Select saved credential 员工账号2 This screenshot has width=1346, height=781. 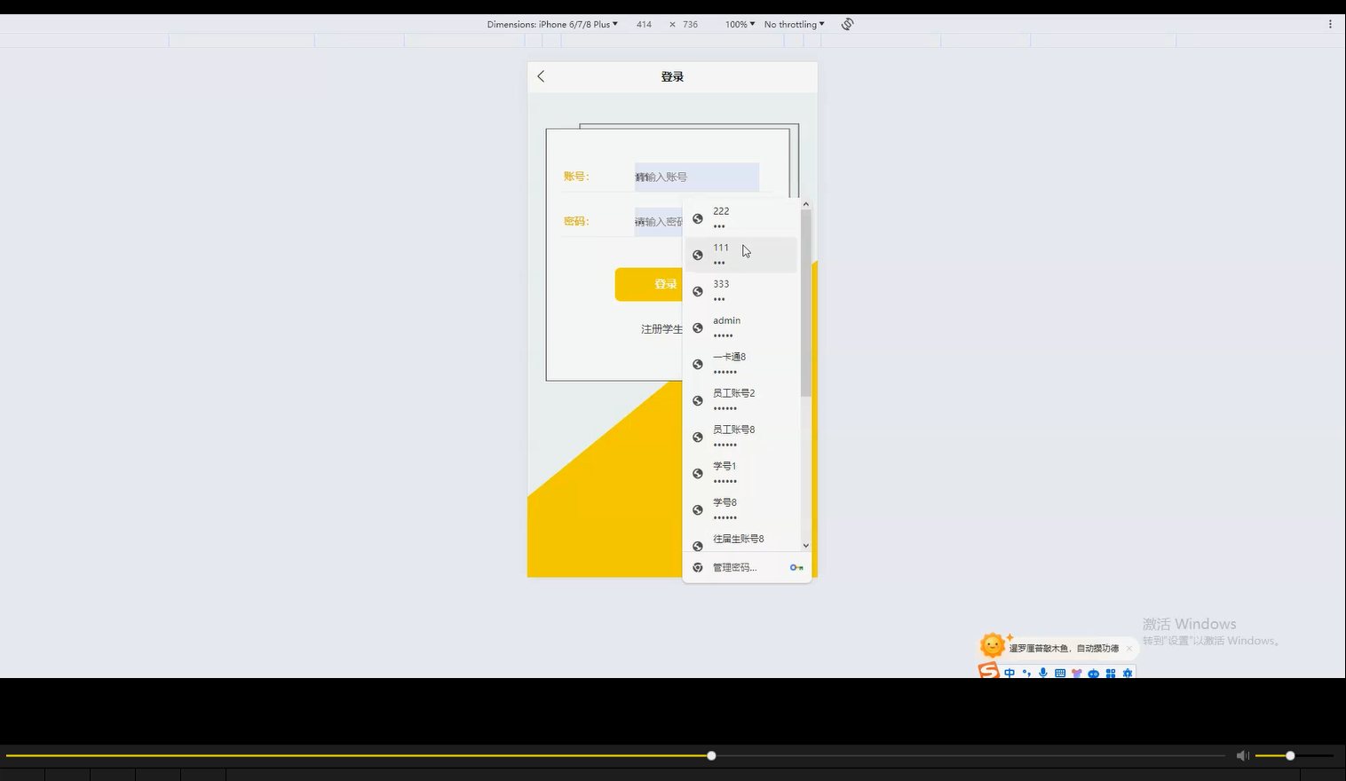tap(741, 400)
